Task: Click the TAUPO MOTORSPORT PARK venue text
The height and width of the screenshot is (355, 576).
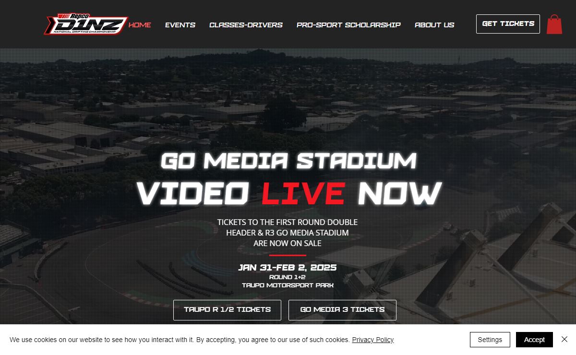Action: point(288,285)
